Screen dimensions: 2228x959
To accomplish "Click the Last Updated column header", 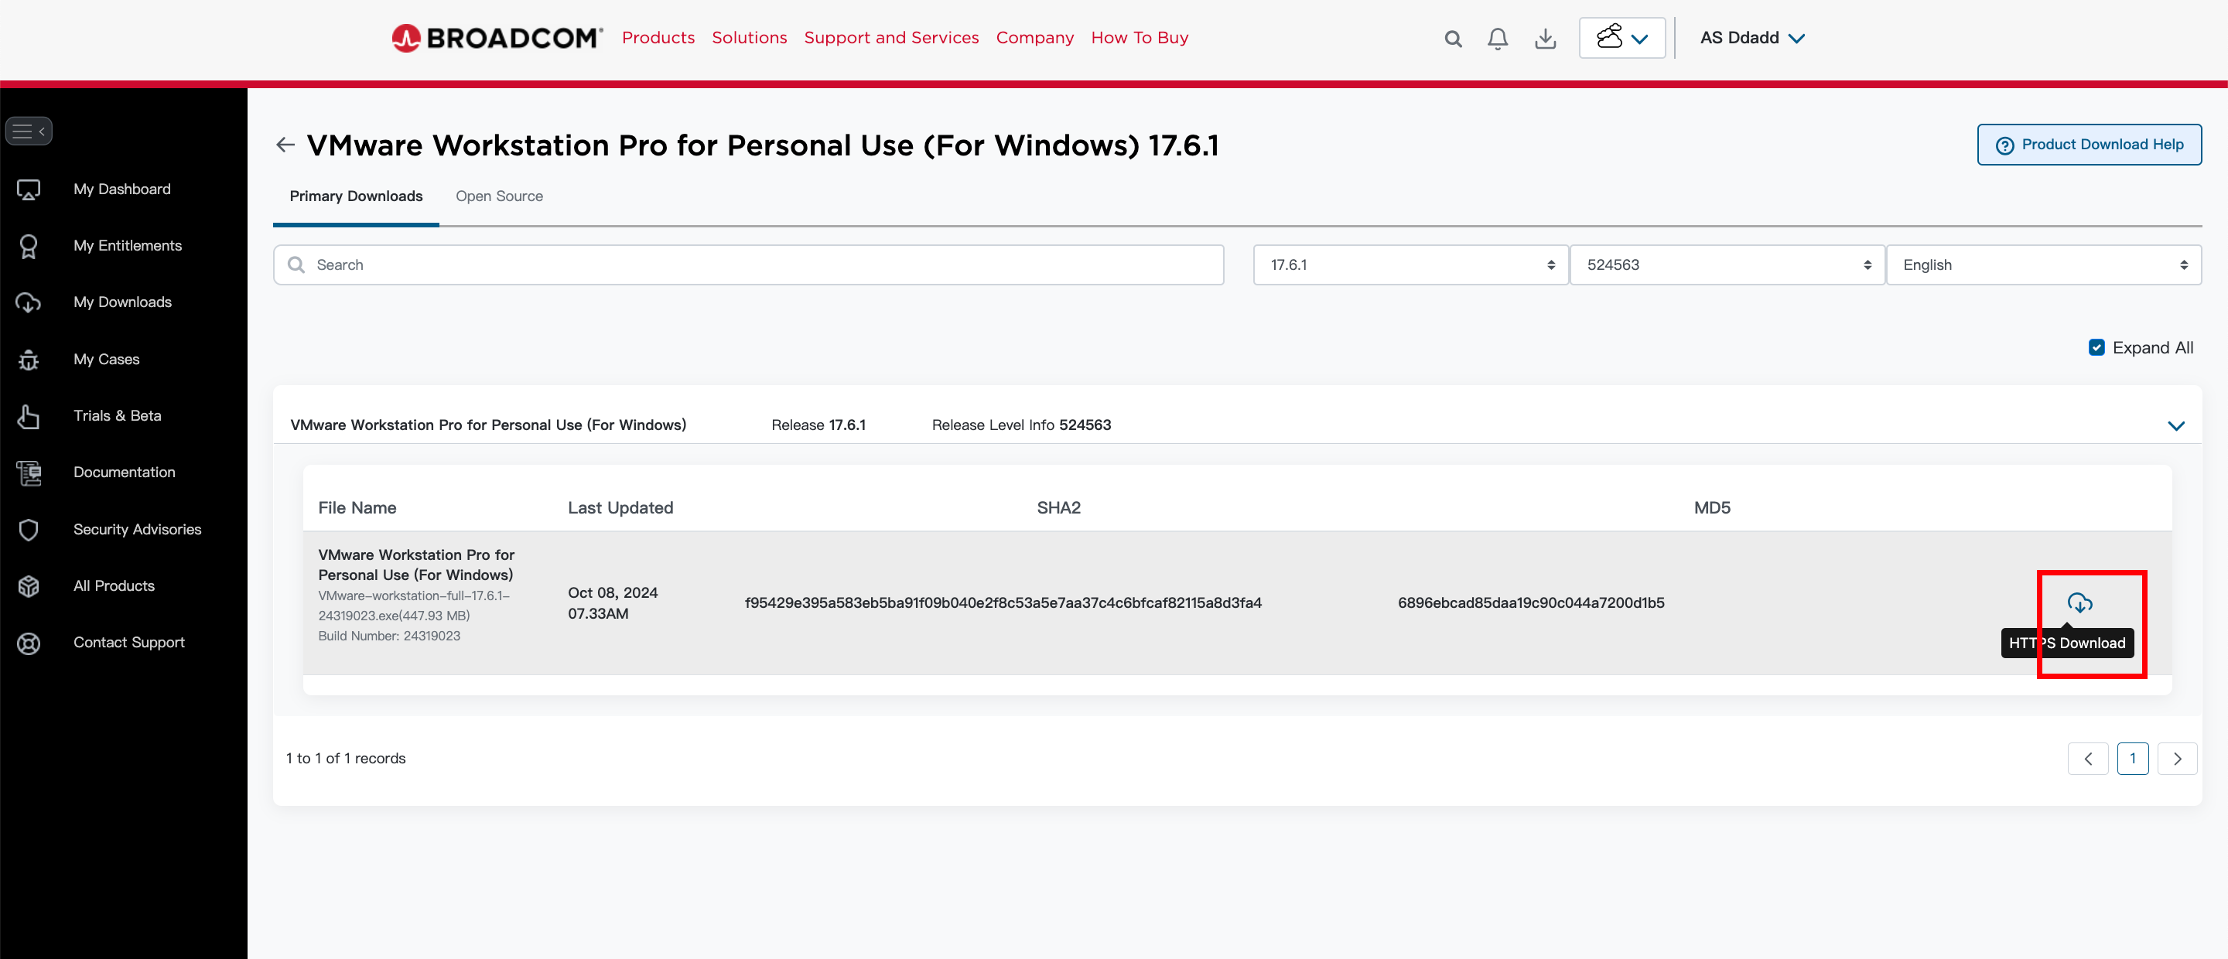I will [x=620, y=508].
